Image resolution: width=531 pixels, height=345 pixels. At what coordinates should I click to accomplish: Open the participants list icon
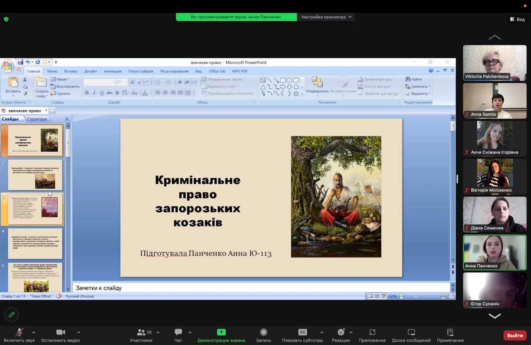(x=141, y=332)
